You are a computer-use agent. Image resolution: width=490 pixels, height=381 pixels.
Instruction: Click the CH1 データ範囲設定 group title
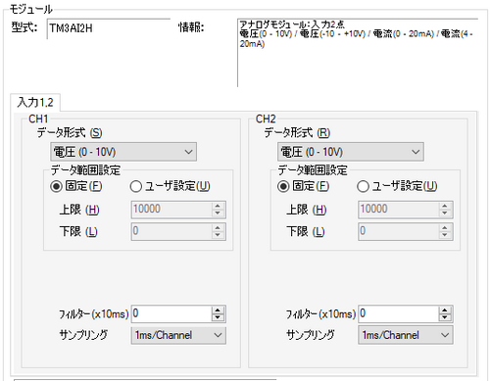tap(85, 170)
